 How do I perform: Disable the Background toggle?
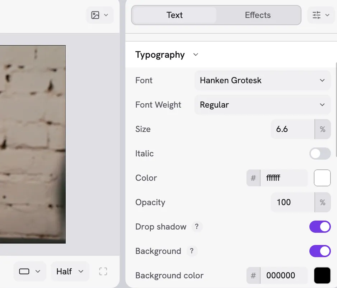pos(320,251)
